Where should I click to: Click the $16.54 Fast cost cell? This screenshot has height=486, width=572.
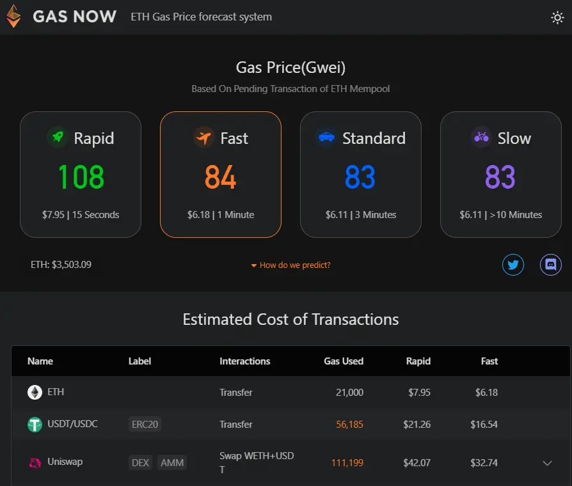click(x=484, y=425)
